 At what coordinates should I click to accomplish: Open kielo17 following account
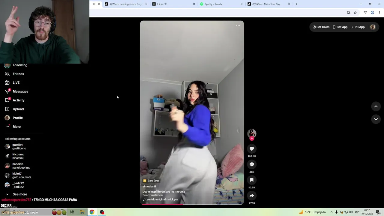tap(18, 175)
